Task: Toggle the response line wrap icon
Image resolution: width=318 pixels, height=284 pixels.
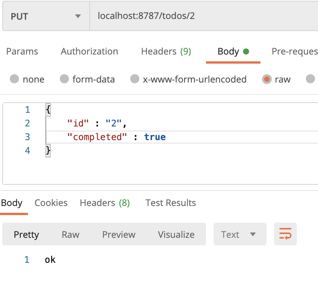Action: pyautogui.click(x=285, y=234)
